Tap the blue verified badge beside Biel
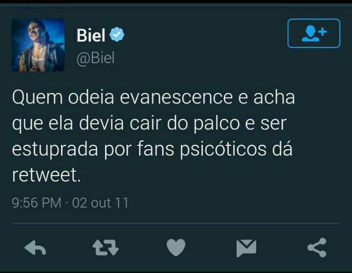Image resolution: width=352 pixels, height=273 pixels. click(x=117, y=34)
